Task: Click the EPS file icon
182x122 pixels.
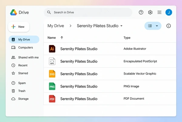Action: [52, 61]
